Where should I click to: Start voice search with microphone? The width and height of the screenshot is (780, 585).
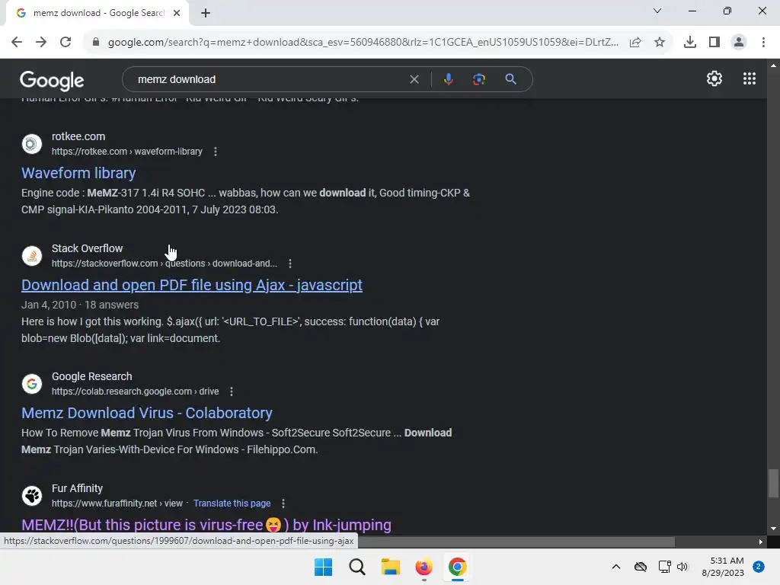(x=448, y=79)
